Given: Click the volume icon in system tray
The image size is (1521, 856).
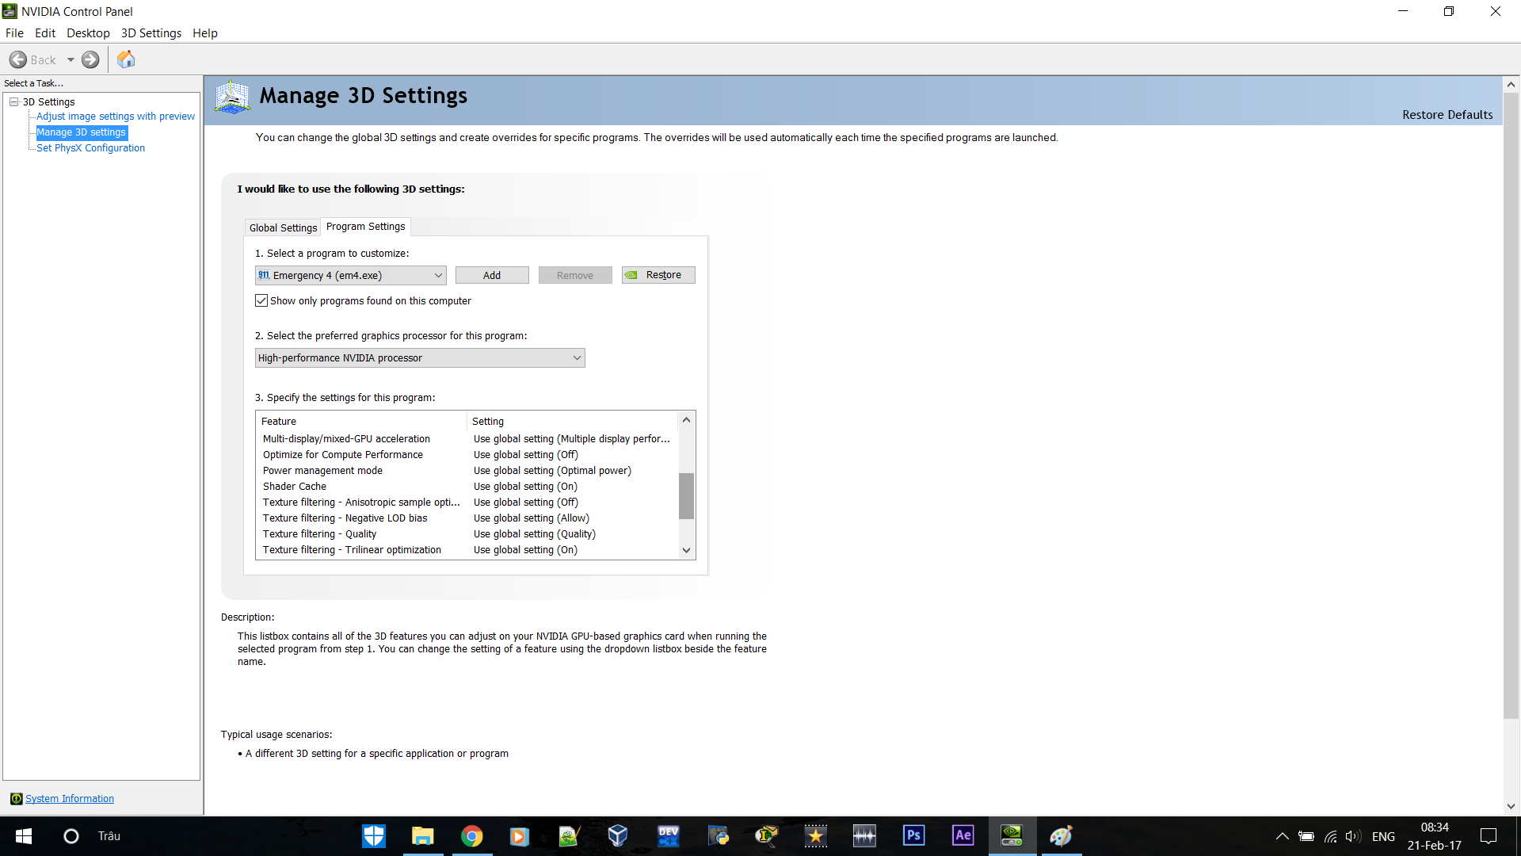Looking at the screenshot, I should tap(1352, 836).
